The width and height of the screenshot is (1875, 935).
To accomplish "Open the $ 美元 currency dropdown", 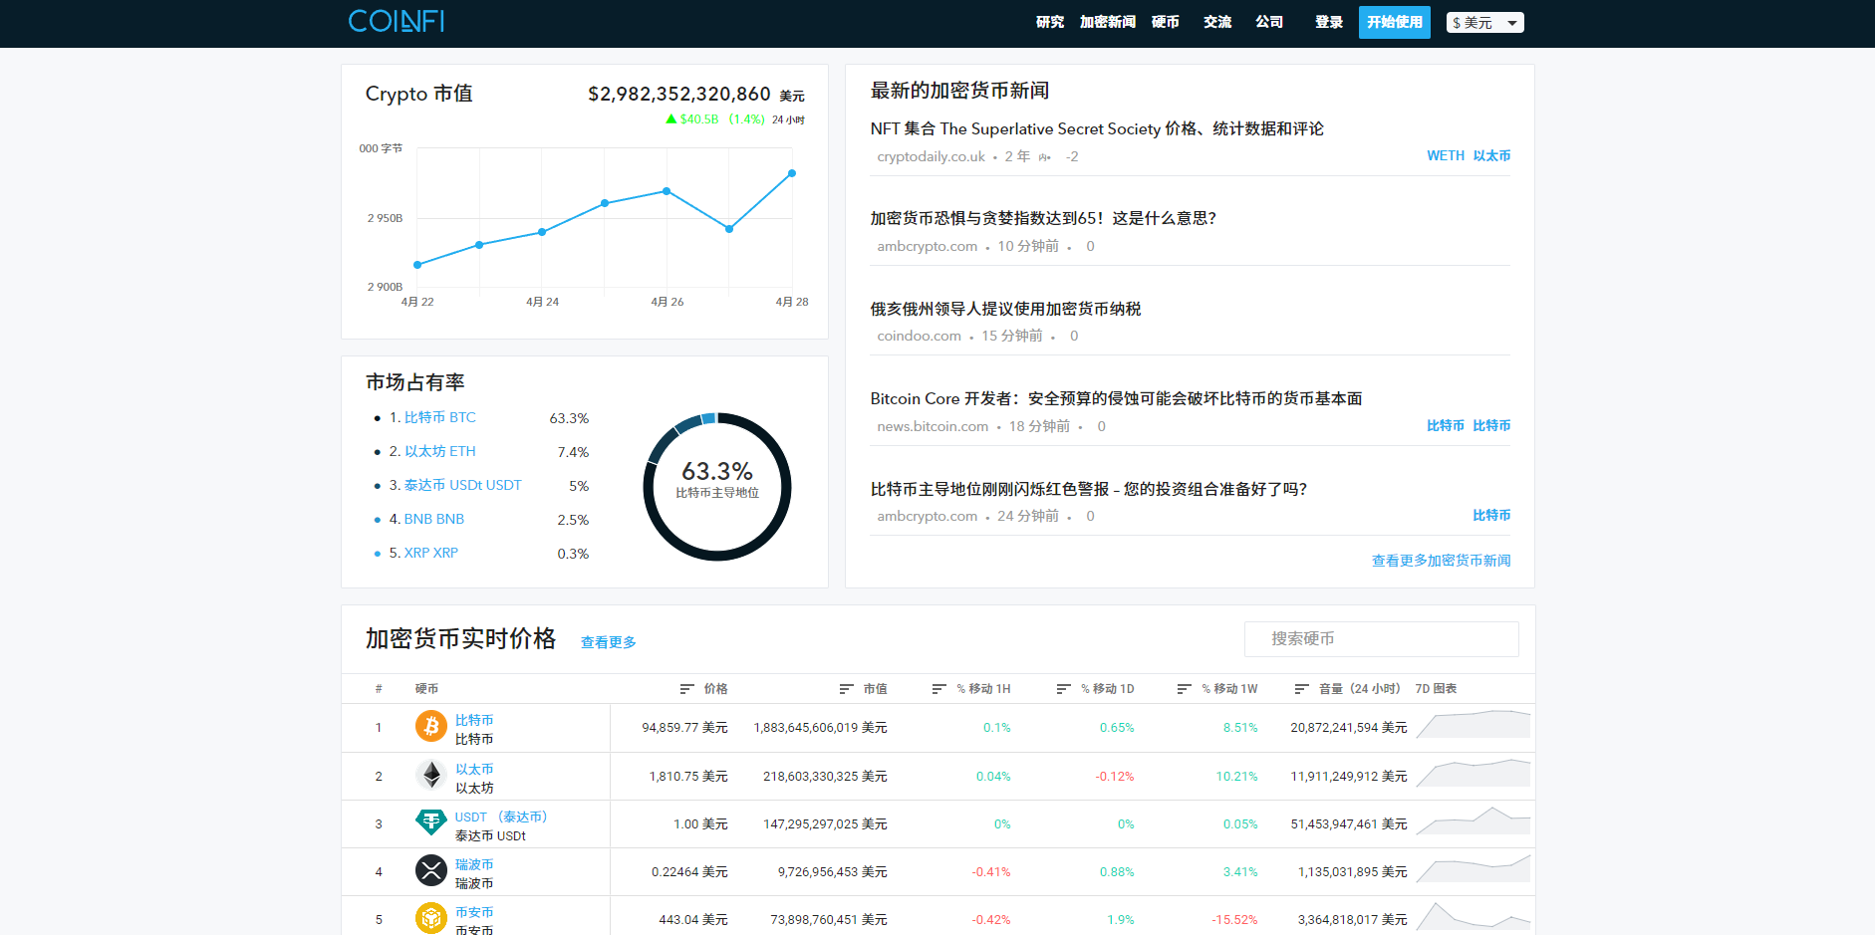I will click(1484, 22).
